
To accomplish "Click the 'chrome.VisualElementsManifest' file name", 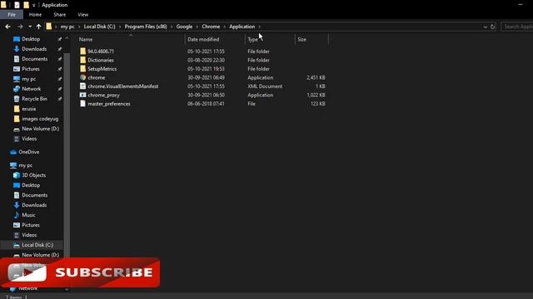I will [123, 86].
